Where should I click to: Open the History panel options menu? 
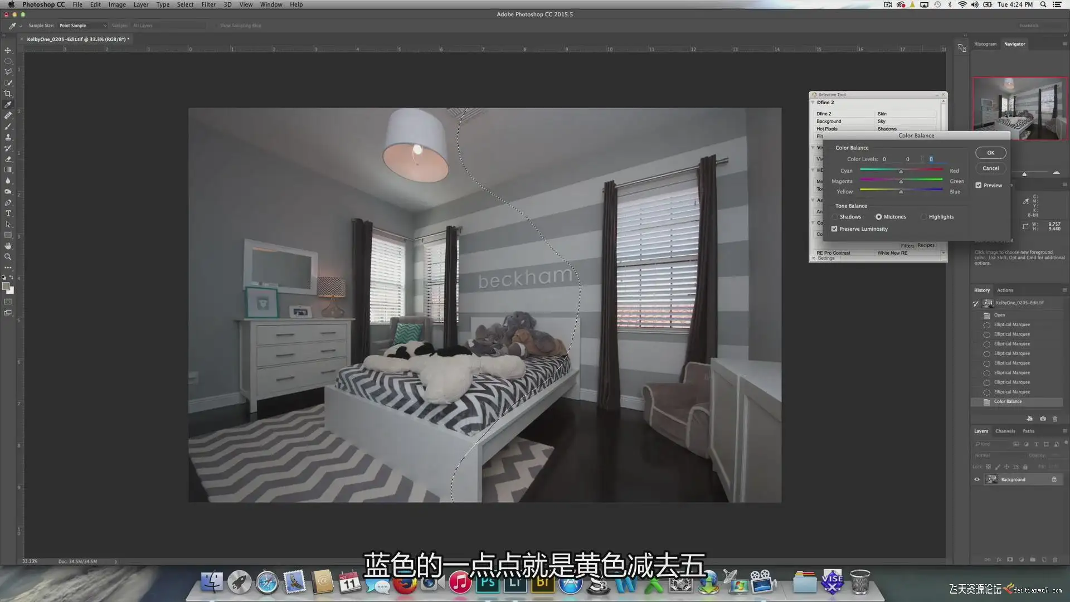click(1064, 290)
